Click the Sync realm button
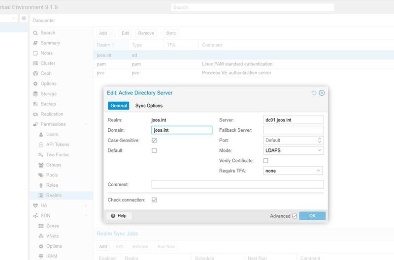This screenshot has width=394, height=260. (171, 33)
